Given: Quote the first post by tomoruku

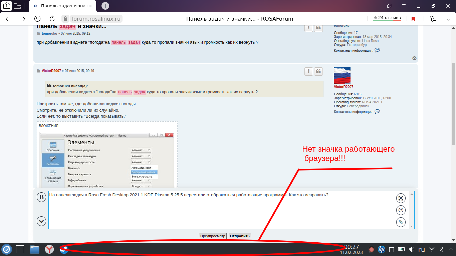Looking at the screenshot, I should [319, 28].
